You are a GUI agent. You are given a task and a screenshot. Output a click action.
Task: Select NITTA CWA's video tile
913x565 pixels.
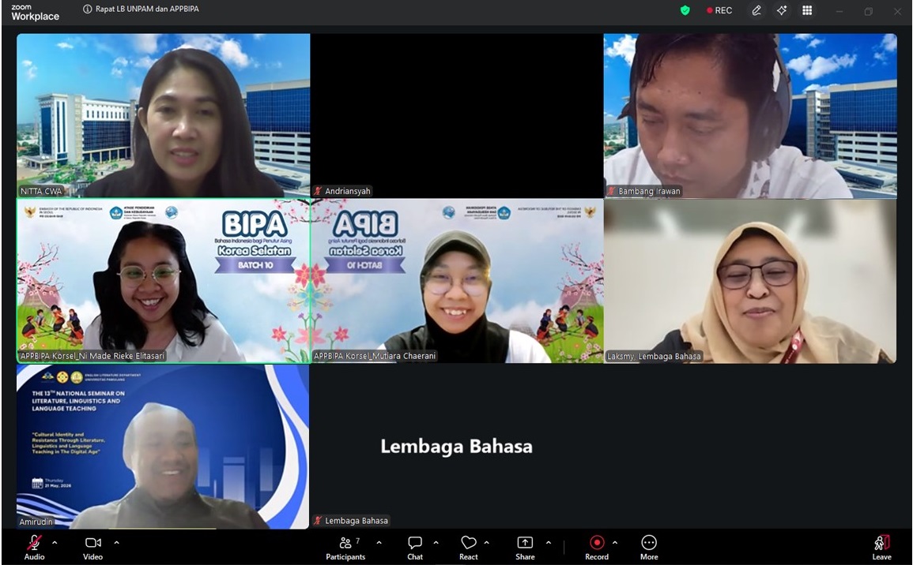[163, 116]
